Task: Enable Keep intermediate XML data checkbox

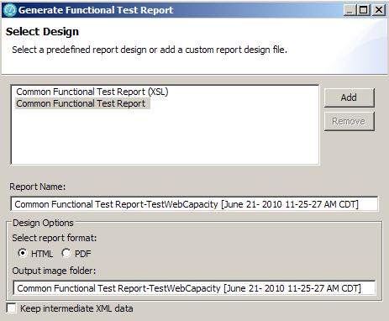Action: coord(11,308)
